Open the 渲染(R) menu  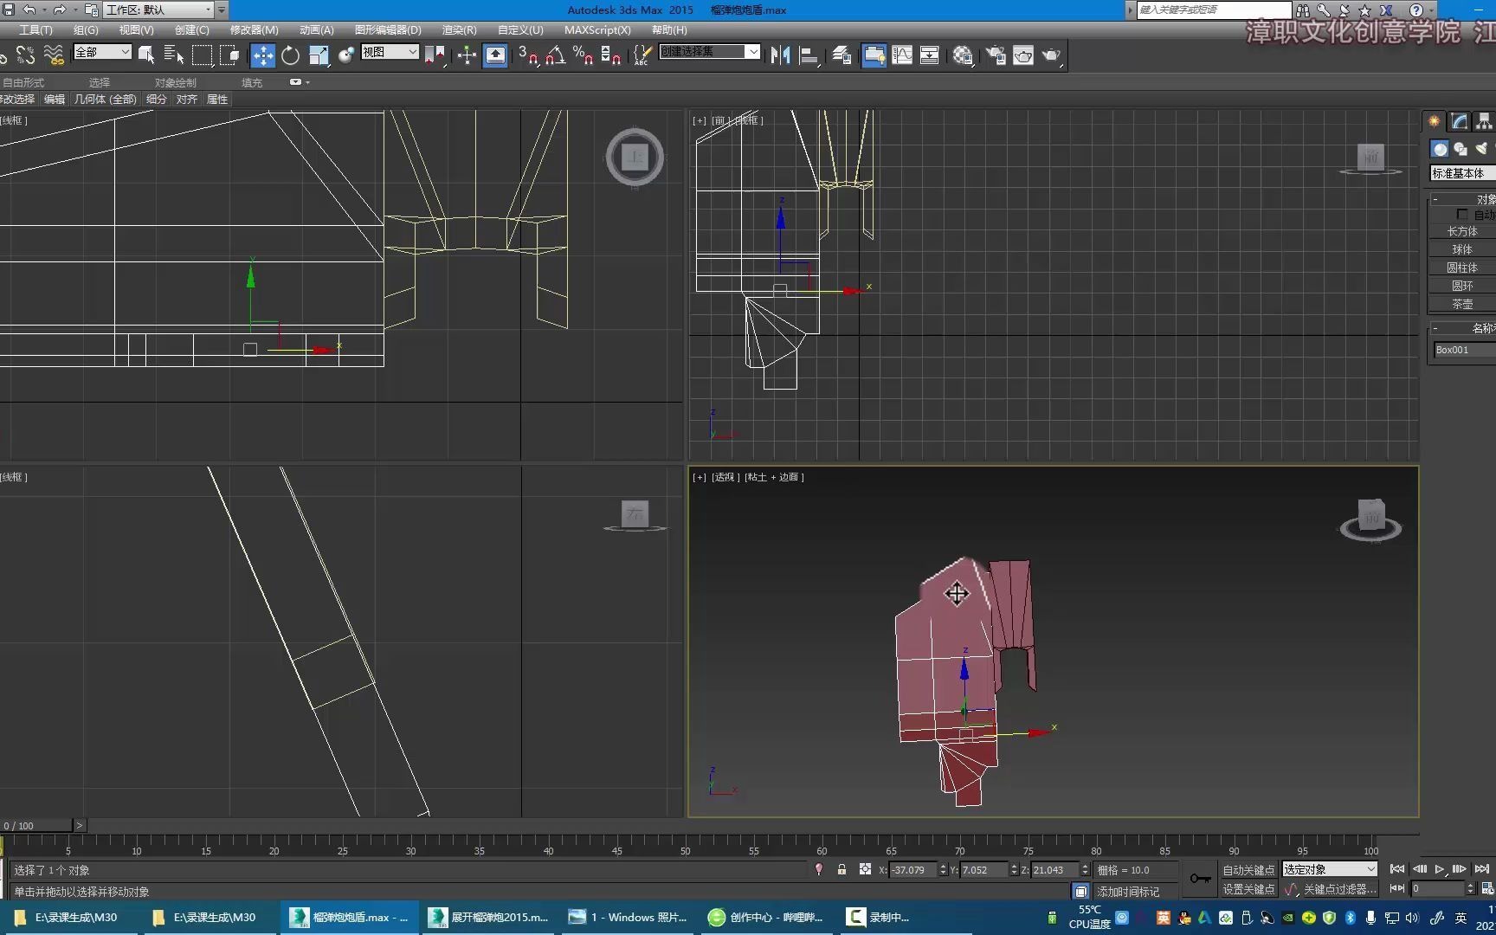(x=459, y=29)
